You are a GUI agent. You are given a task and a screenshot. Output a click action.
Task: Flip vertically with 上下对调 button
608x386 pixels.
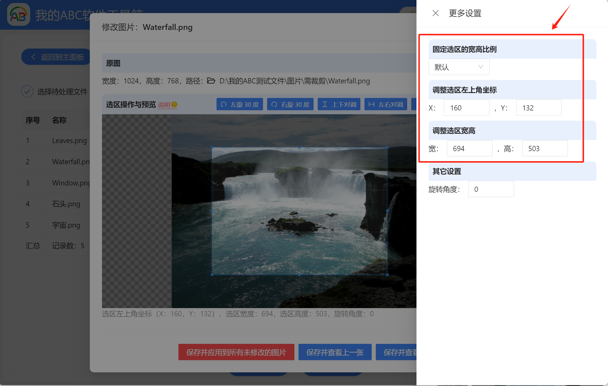[x=339, y=104]
